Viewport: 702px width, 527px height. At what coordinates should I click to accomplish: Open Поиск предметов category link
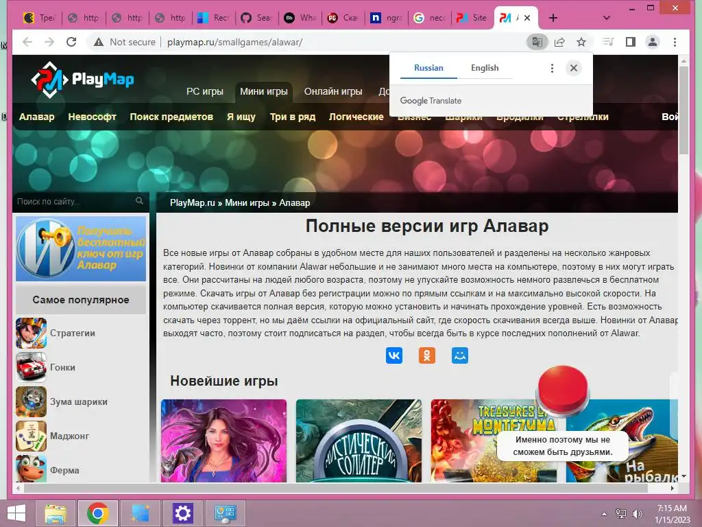tap(171, 117)
